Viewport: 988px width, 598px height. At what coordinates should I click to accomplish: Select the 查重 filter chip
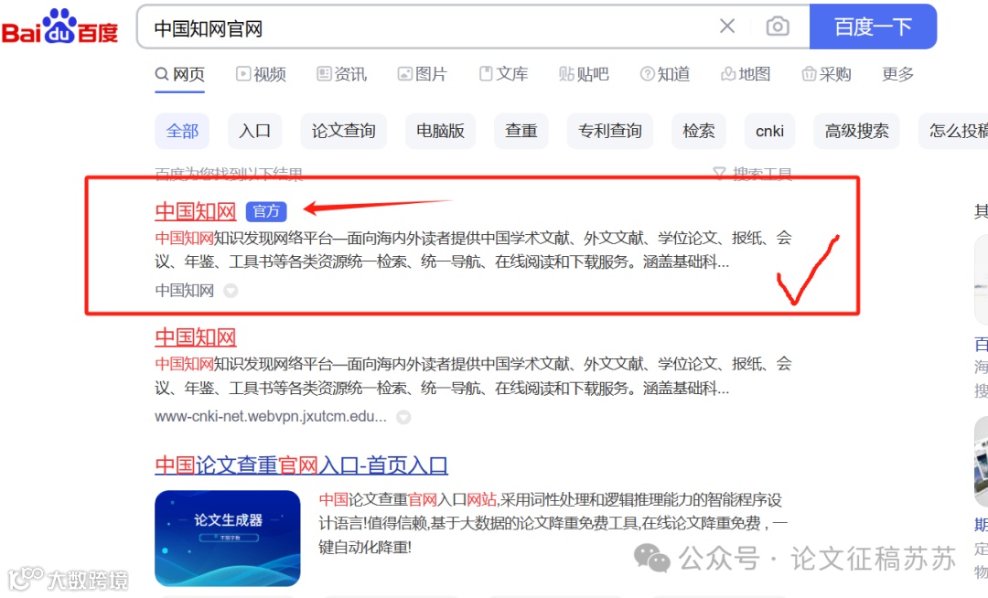pos(521,131)
